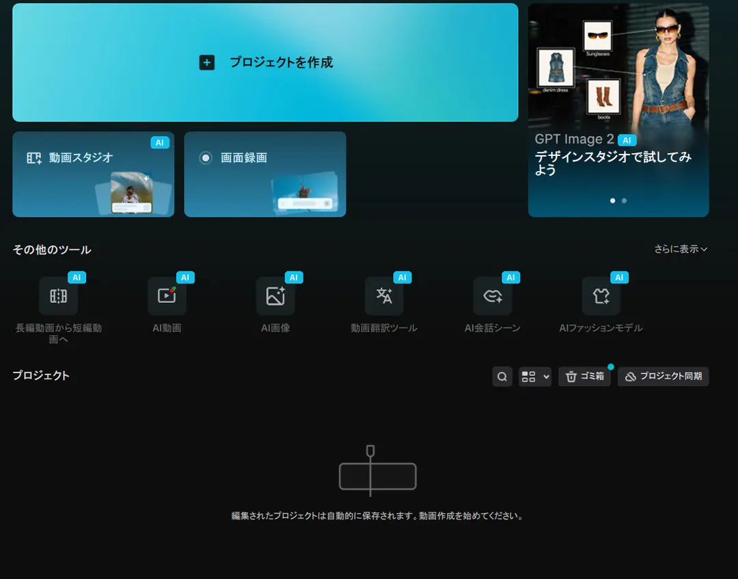Click the plus icon in create project banner
The image size is (738, 579).
[x=207, y=62]
